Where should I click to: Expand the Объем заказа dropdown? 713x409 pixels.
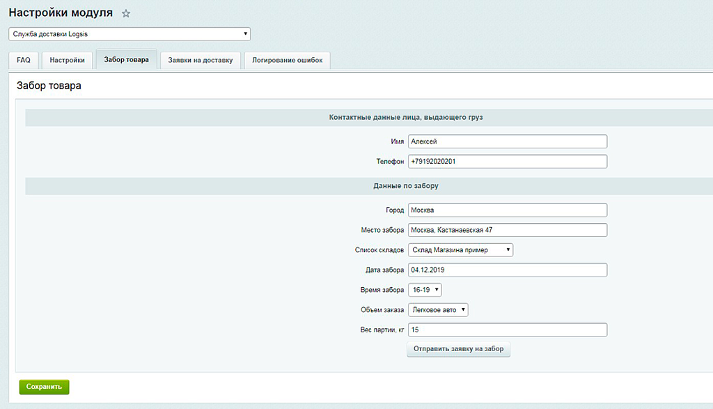click(x=438, y=310)
